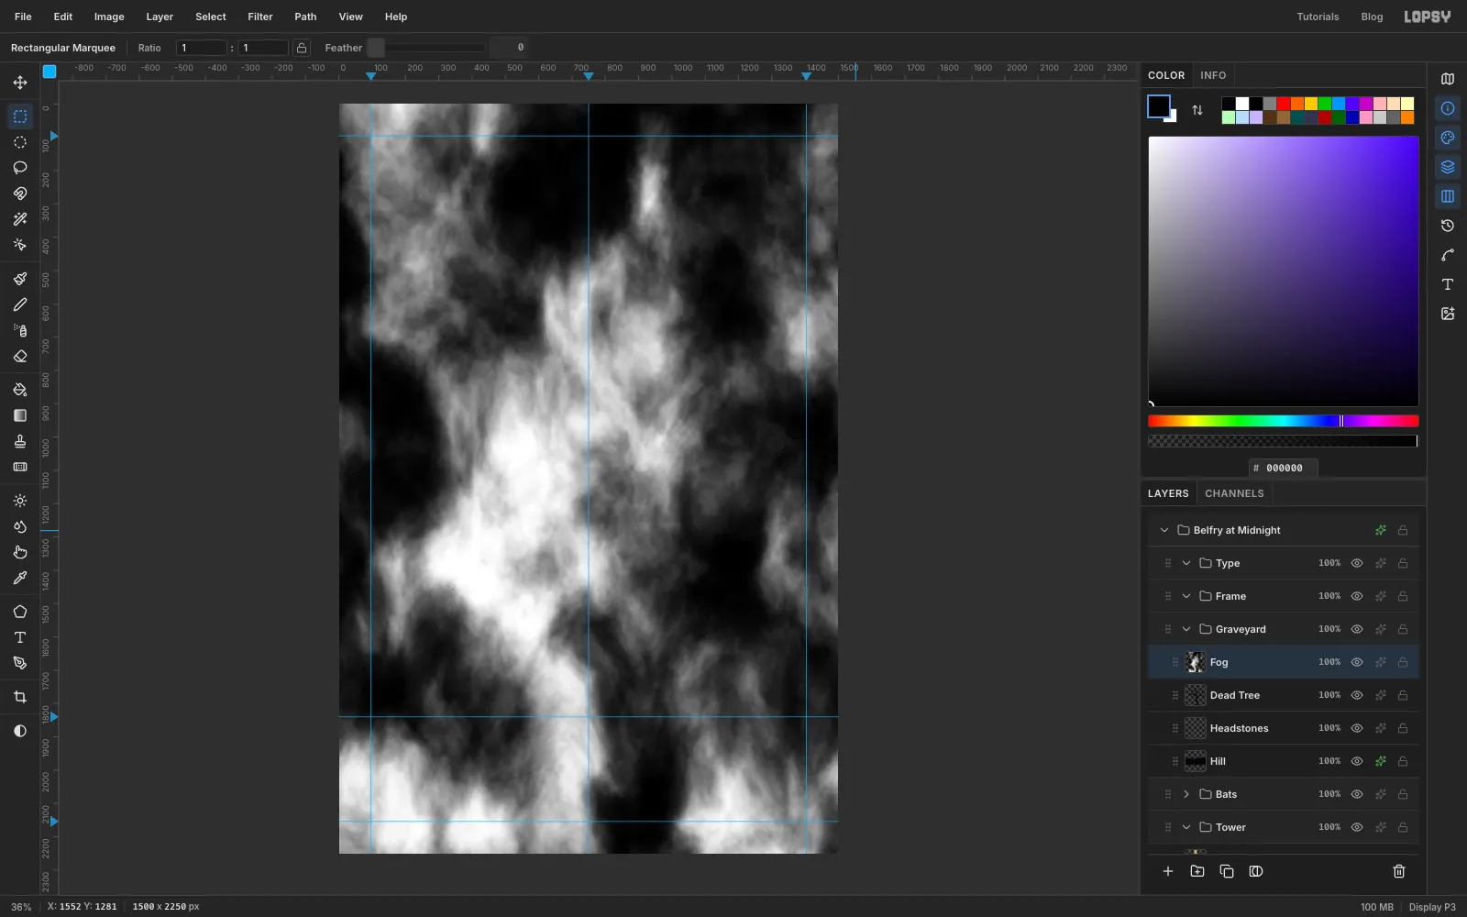Viewport: 1467px width, 917px height.
Task: Select the Fog layer thumbnail
Action: pyautogui.click(x=1196, y=662)
